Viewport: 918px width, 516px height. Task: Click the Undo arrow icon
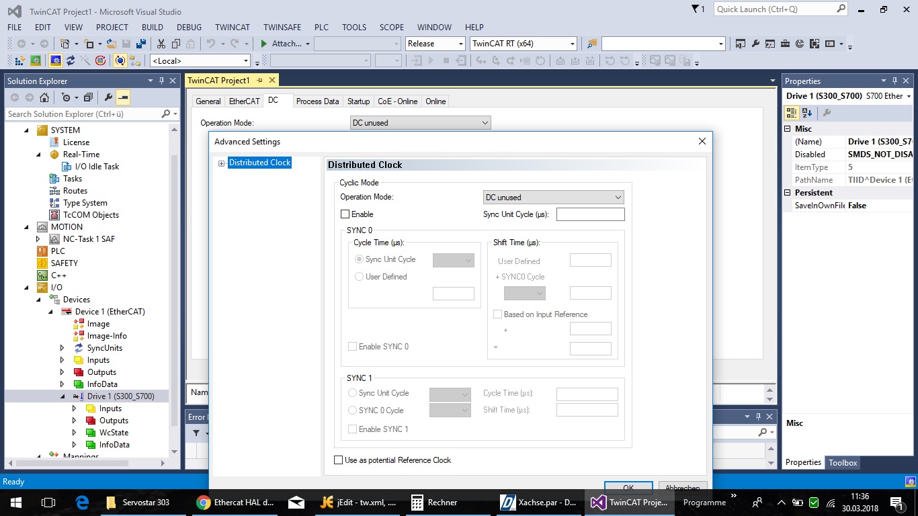(x=211, y=44)
